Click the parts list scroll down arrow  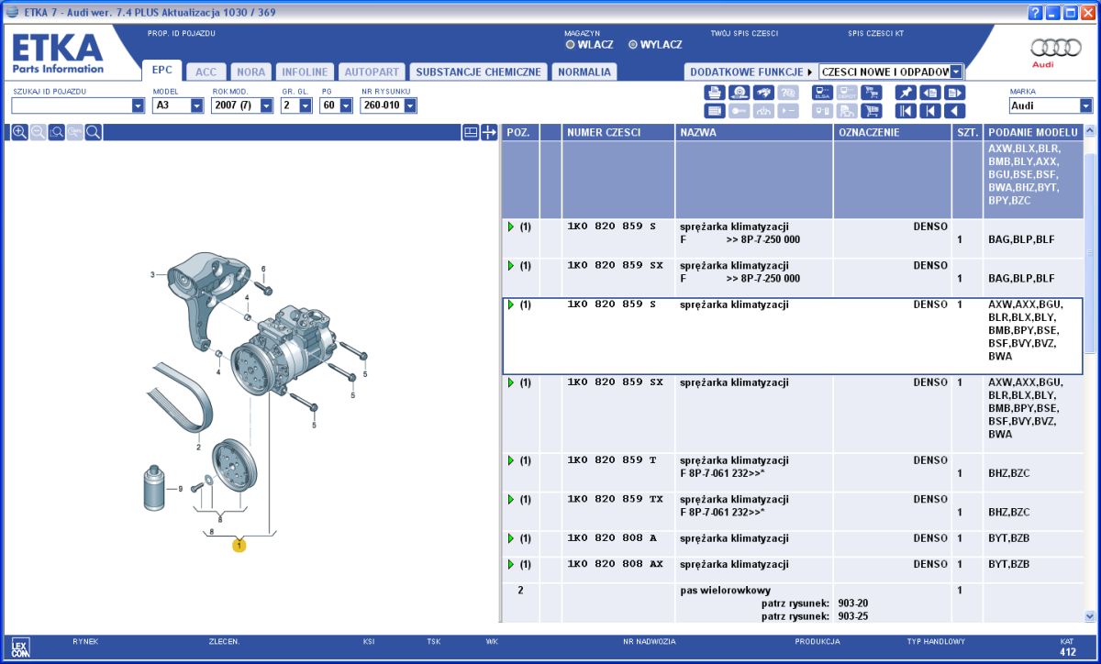pos(1090,616)
